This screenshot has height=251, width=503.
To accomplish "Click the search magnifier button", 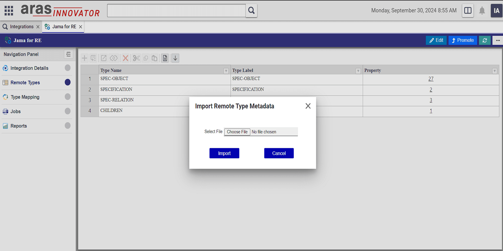I will (251, 10).
